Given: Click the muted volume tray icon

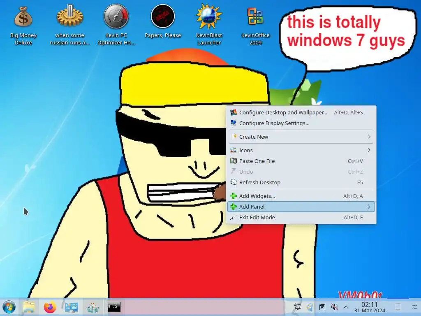Looking at the screenshot, I should [x=334, y=307].
